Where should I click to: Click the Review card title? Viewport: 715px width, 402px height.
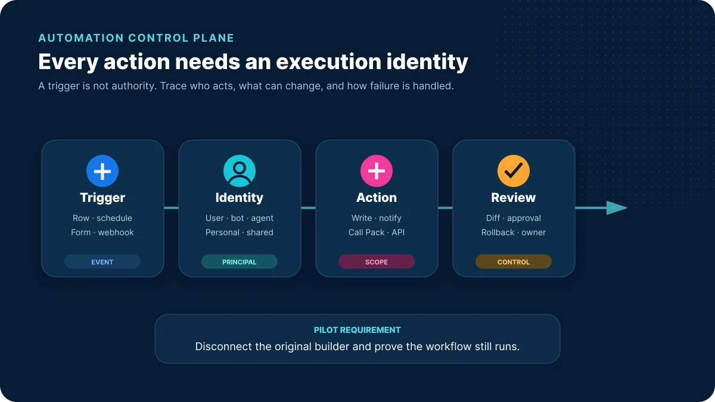[x=514, y=198]
